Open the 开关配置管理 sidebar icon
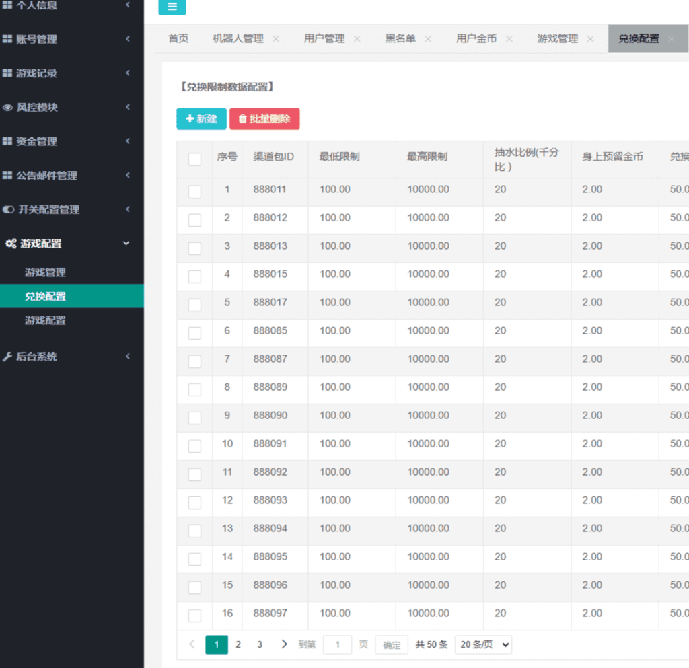The height and width of the screenshot is (668, 689). click(9, 209)
